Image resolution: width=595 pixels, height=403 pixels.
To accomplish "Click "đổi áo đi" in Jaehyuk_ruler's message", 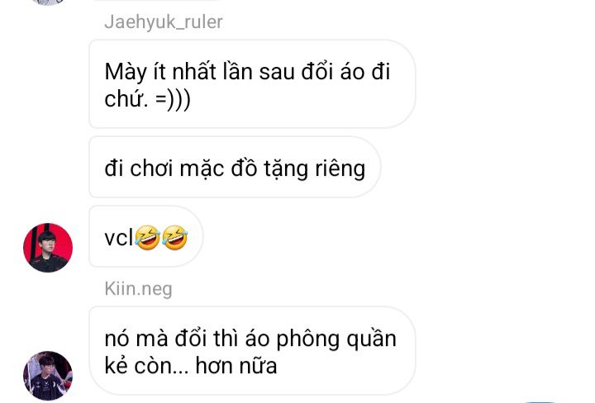I will (x=345, y=72).
